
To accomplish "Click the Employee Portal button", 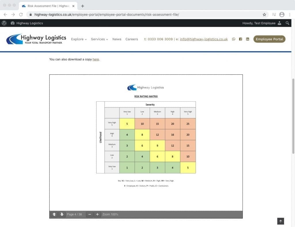I will tap(269, 39).
